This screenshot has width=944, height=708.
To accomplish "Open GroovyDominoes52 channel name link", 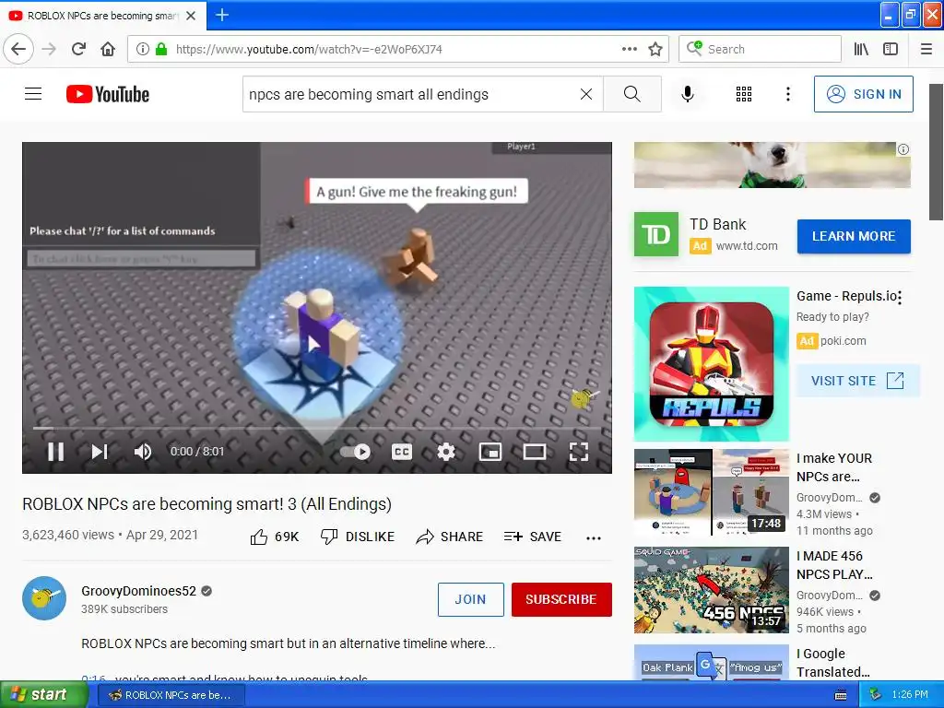I will pos(138,591).
